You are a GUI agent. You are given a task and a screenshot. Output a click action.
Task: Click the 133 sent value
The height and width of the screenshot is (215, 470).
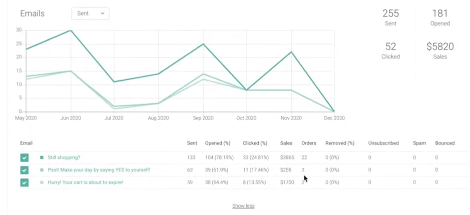pos(191,157)
